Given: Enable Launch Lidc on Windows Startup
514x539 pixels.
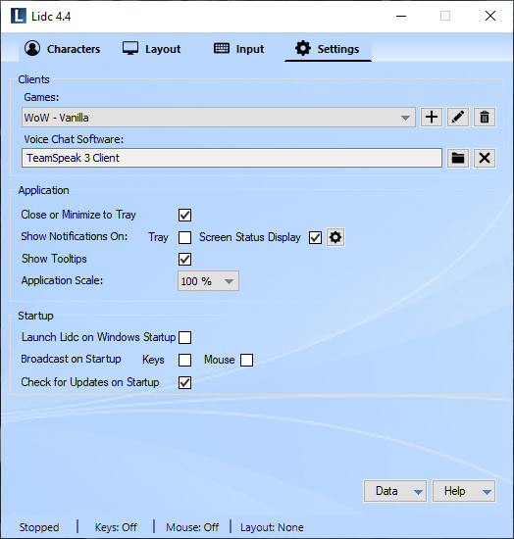Looking at the screenshot, I should point(184,337).
